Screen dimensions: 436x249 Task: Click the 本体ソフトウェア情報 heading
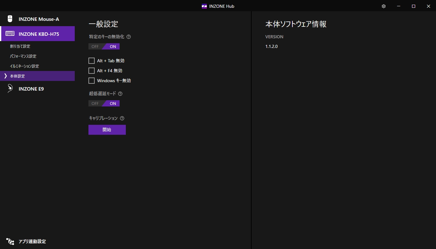[x=296, y=24]
